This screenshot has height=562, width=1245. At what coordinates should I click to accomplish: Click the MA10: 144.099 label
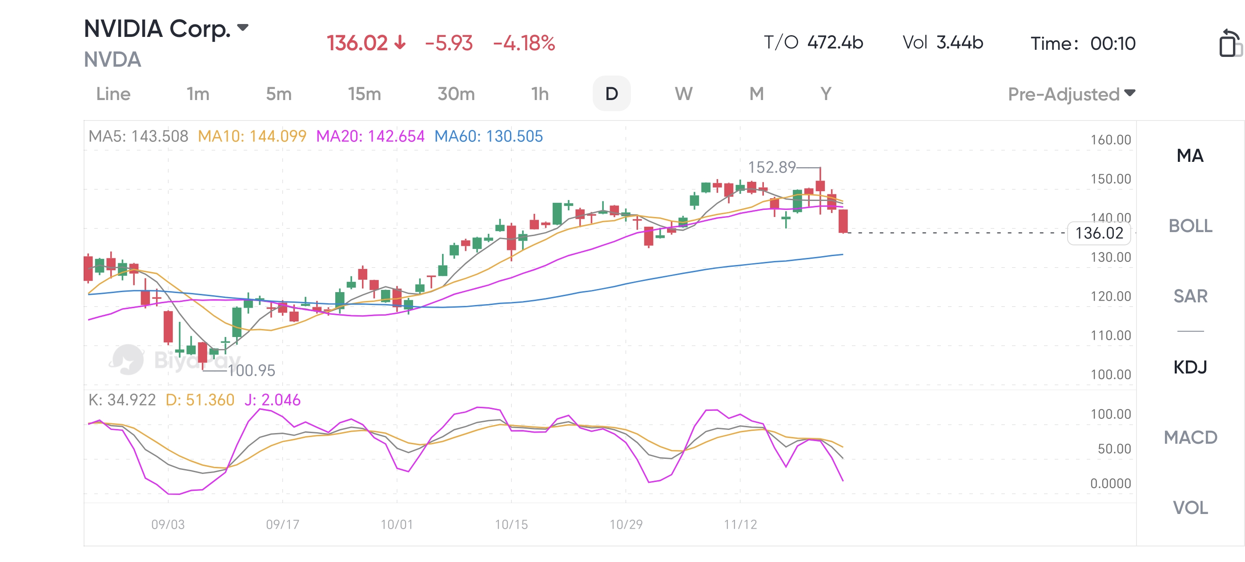pyautogui.click(x=252, y=136)
